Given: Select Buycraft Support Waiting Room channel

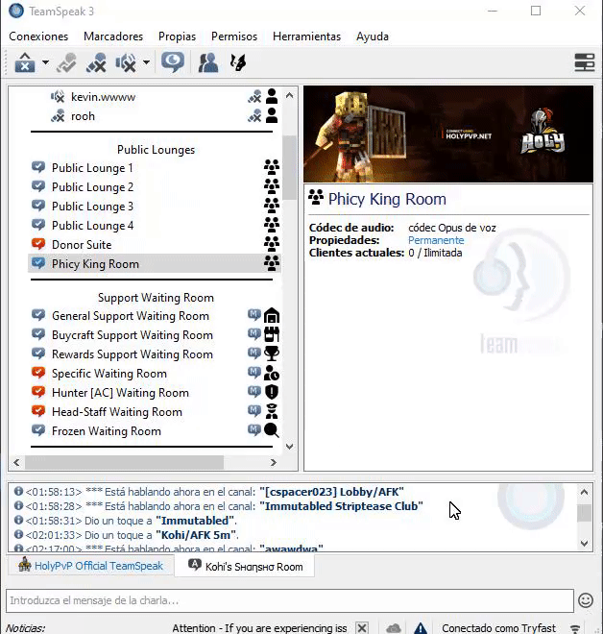Looking at the screenshot, I should pyautogui.click(x=133, y=335).
